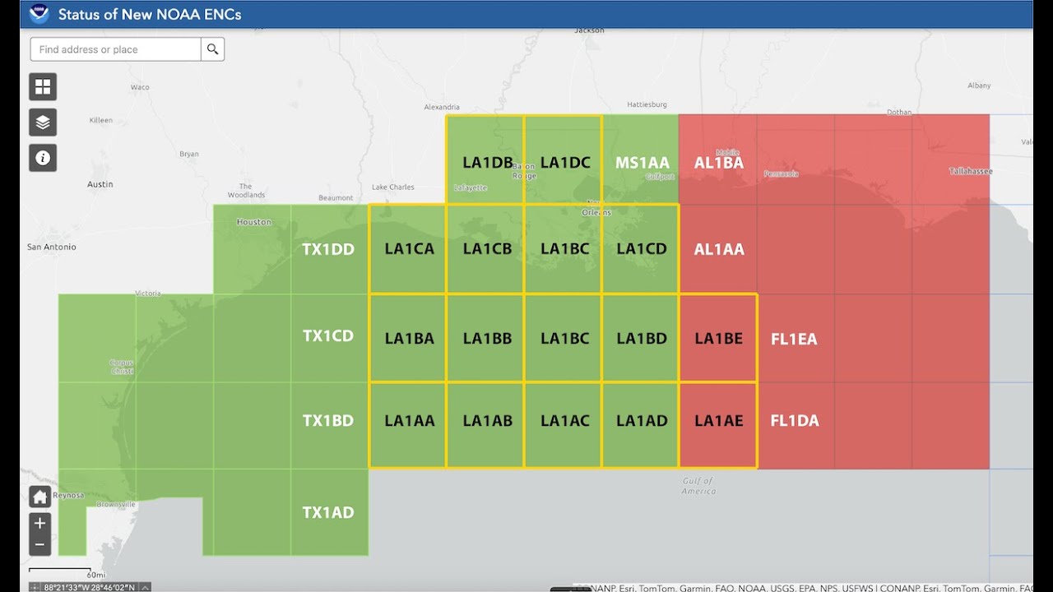Open the layers list icon
The height and width of the screenshot is (592, 1053).
point(43,123)
